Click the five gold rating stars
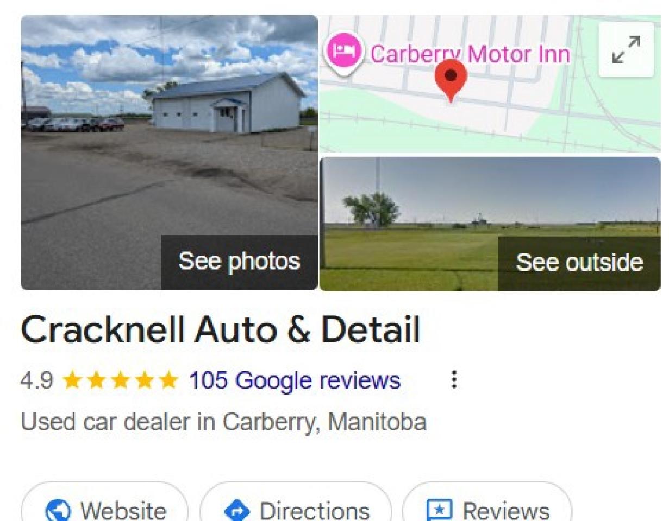Viewport: 669px width, 521px height. pos(120,380)
